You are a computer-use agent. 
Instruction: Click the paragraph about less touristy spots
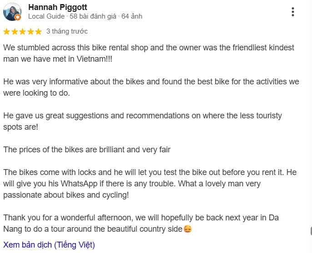click(x=142, y=121)
